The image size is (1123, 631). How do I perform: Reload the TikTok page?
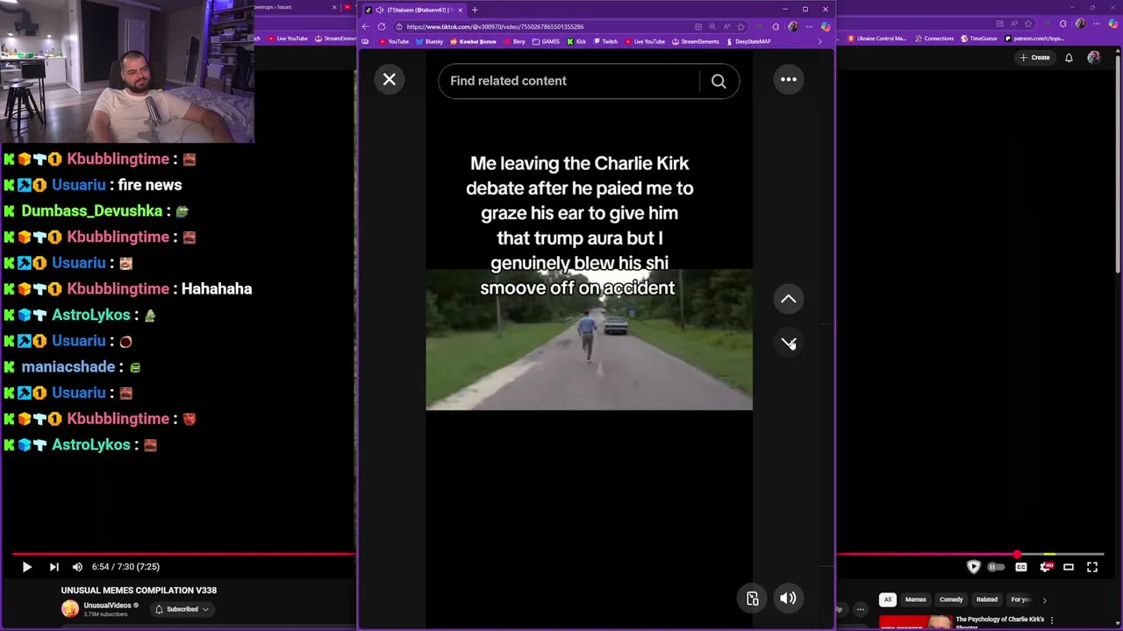(382, 26)
